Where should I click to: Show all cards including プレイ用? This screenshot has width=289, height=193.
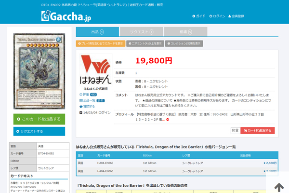point(101,43)
